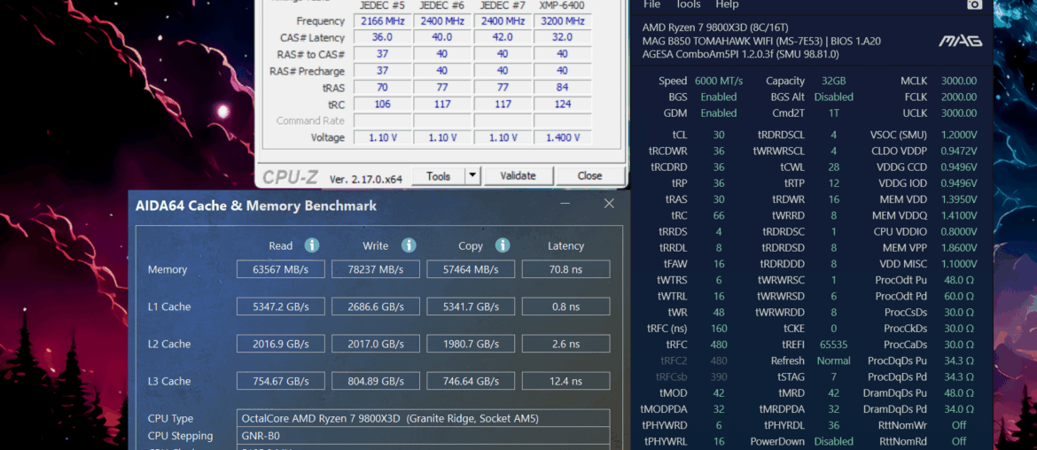This screenshot has width=1037, height=450.
Task: Open the Tools dropdown arrow in CPU-Z
Action: pyautogui.click(x=472, y=175)
